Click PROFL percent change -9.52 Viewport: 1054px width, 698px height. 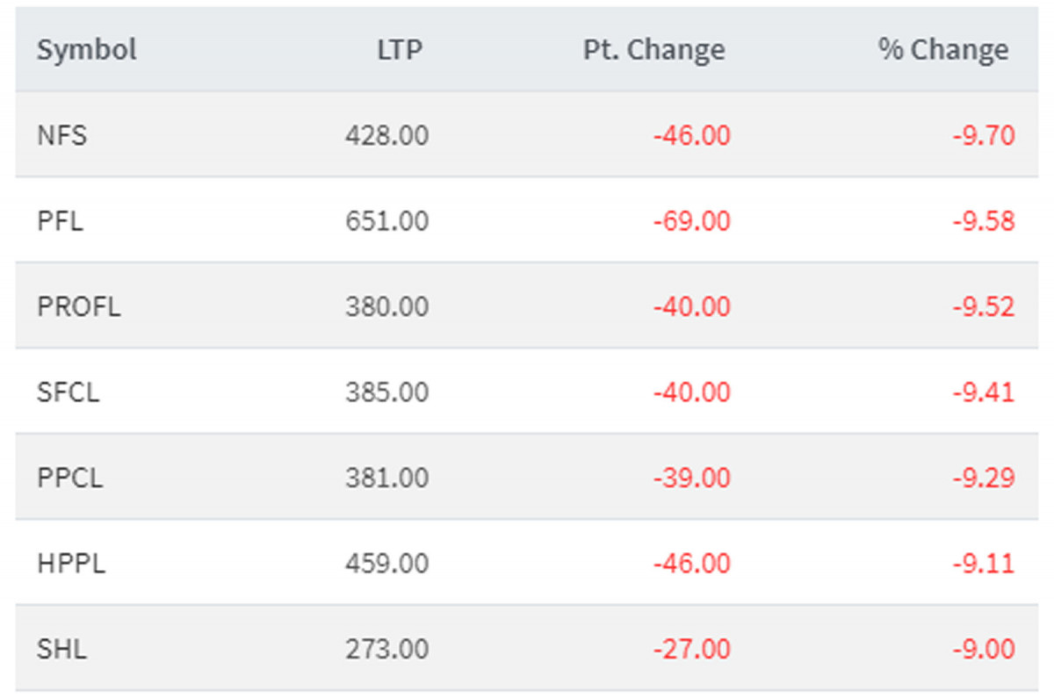[x=983, y=306]
